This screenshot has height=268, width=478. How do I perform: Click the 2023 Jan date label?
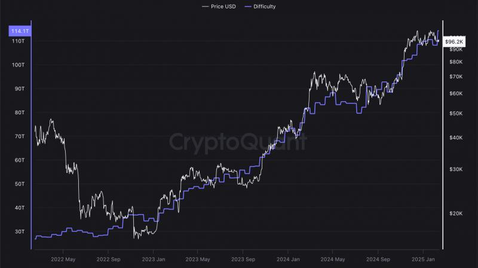154,260
